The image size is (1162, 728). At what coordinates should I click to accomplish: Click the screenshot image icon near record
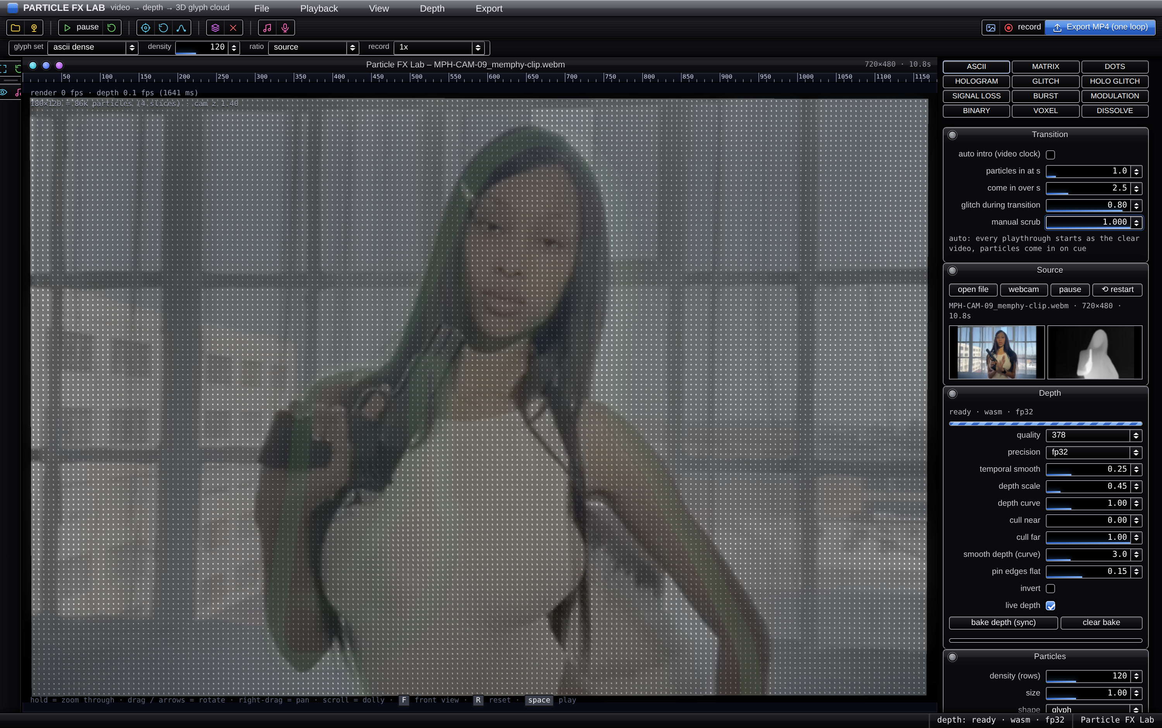[990, 28]
